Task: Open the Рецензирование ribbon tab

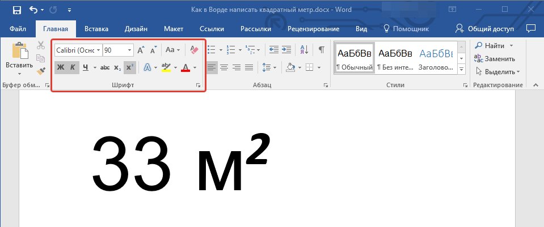Action: (x=313, y=29)
